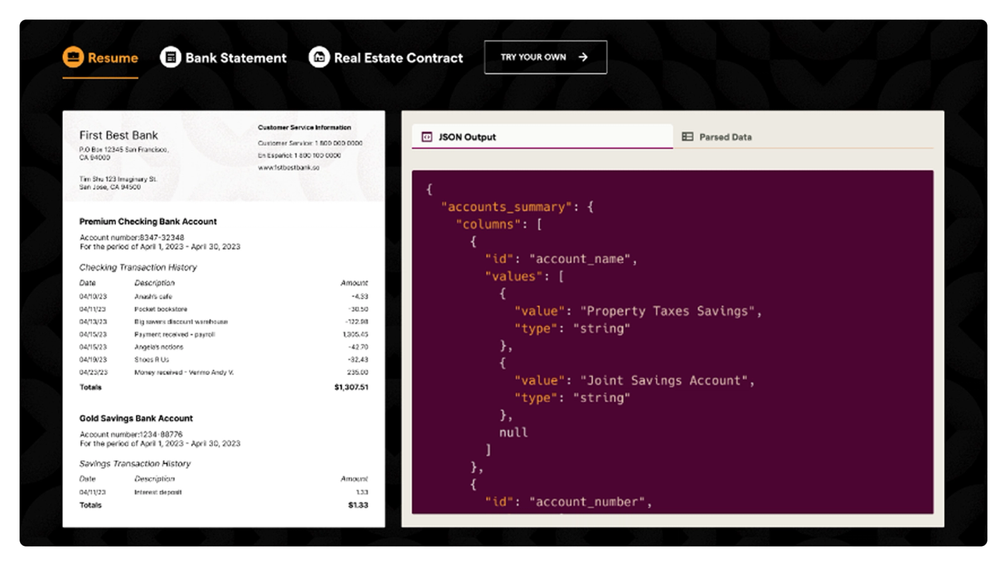The height and width of the screenshot is (566, 1007).
Task: Click the Customer Service Information heading
Action: (x=305, y=128)
